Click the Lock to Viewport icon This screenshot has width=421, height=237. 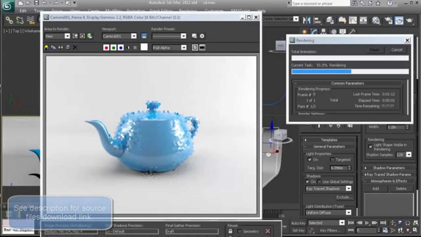pyautogui.click(x=143, y=36)
